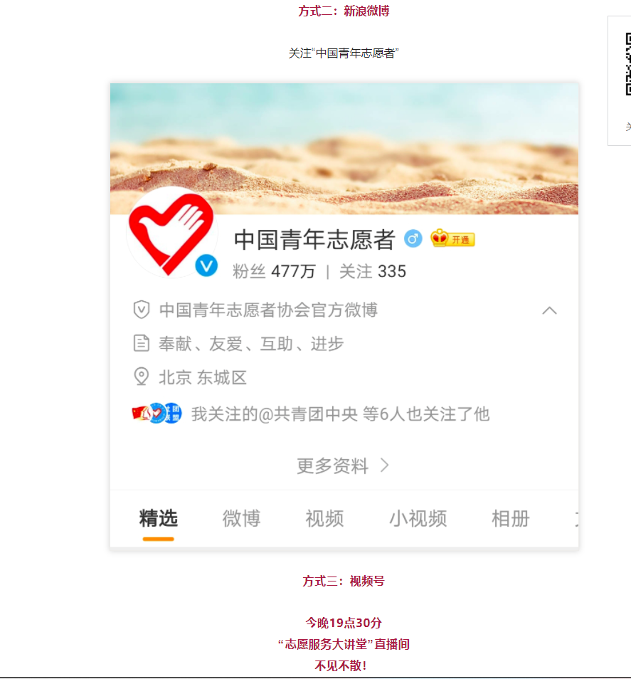Open the 视频 tab
631x679 pixels.
[324, 518]
